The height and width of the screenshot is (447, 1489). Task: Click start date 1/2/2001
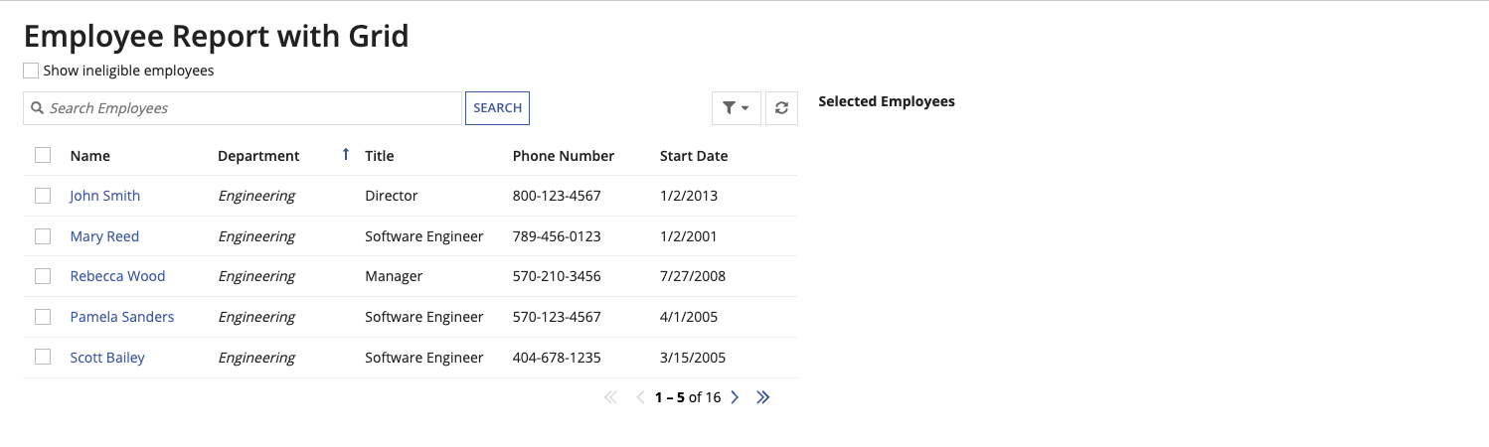click(x=689, y=236)
